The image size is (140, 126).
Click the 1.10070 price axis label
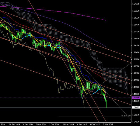click(x=136, y=101)
